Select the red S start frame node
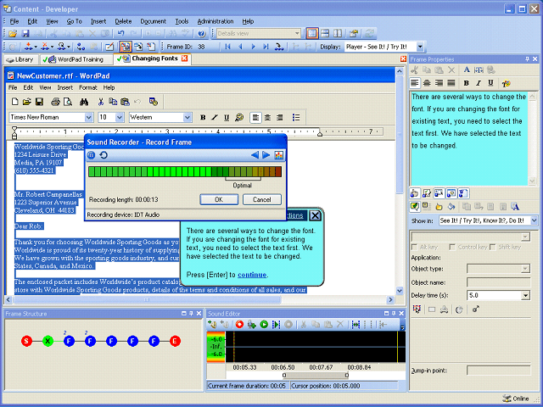Screen dimensions: 543x407 [x=26, y=341]
